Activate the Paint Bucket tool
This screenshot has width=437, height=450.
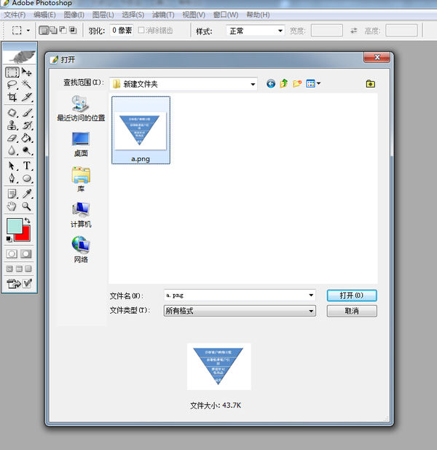click(x=27, y=138)
